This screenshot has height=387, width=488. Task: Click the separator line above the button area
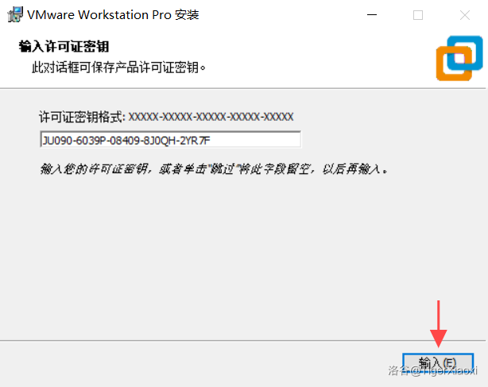[x=242, y=340]
